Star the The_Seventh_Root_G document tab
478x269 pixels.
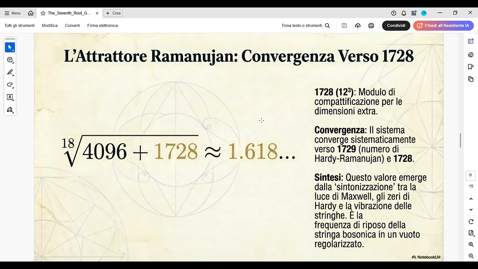(x=43, y=13)
